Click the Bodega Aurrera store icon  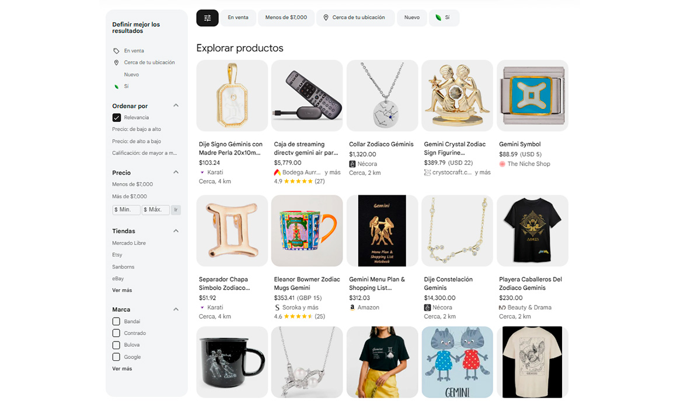click(277, 173)
